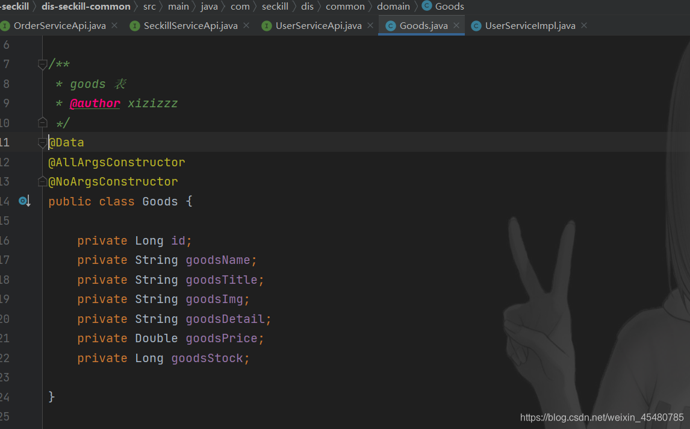
Task: Open seckill package in the breadcrumb
Action: pyautogui.click(x=275, y=6)
